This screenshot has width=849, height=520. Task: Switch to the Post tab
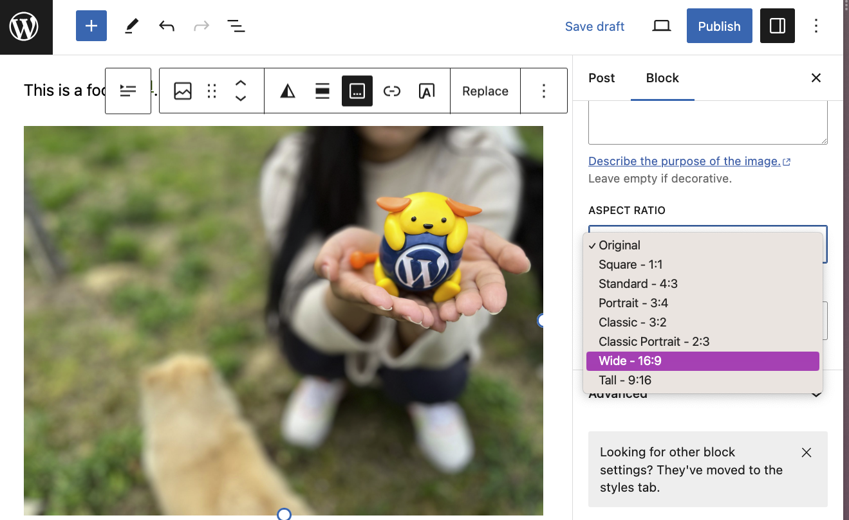point(601,78)
